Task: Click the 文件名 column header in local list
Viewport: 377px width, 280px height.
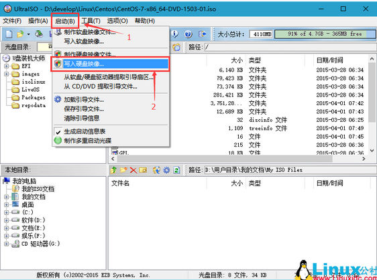Action: [x=120, y=184]
